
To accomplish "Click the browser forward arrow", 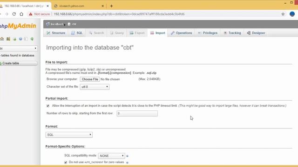I will (7, 14).
